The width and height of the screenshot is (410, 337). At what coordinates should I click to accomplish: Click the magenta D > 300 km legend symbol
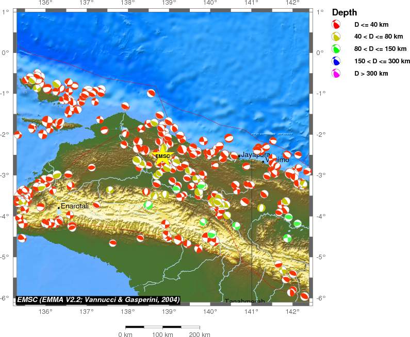pyautogui.click(x=336, y=74)
